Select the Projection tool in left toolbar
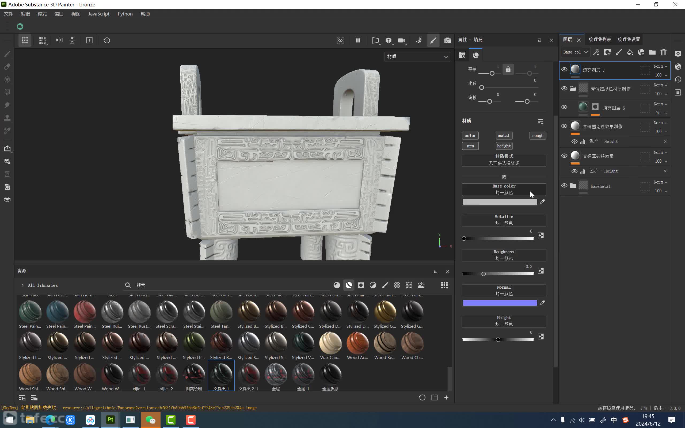This screenshot has height=428, width=685. [7, 79]
